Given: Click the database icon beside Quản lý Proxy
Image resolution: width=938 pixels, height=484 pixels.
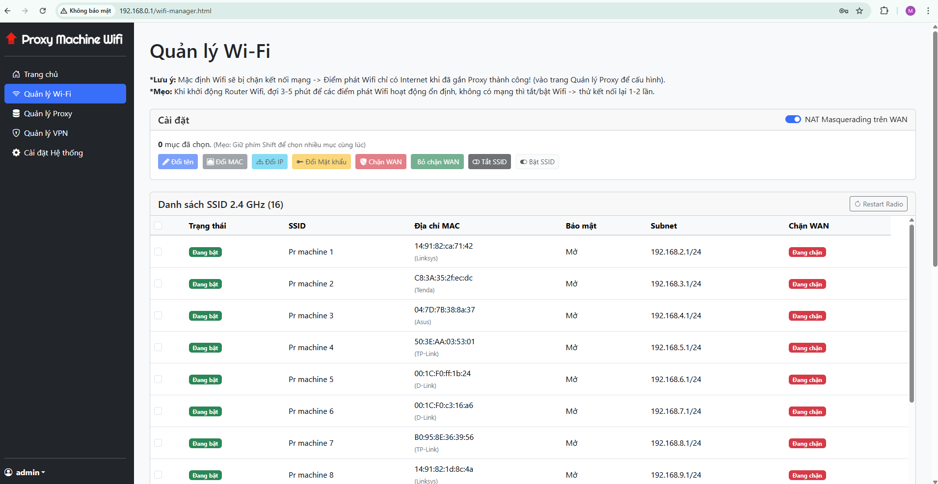Looking at the screenshot, I should coord(16,113).
